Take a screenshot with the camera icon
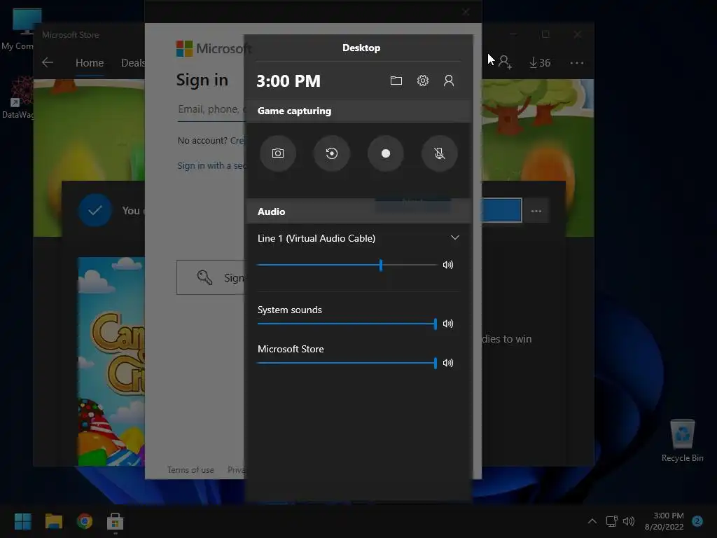 (277, 153)
